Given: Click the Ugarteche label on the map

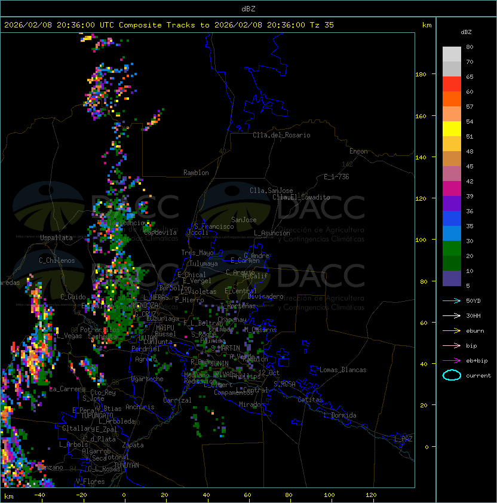Looking at the screenshot, I should coord(148,379).
